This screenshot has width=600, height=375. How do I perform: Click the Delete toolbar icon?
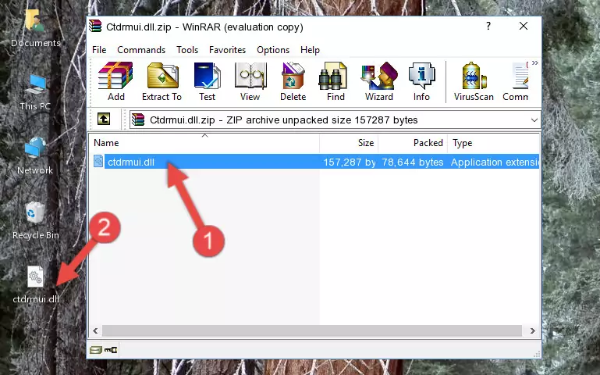coord(293,81)
